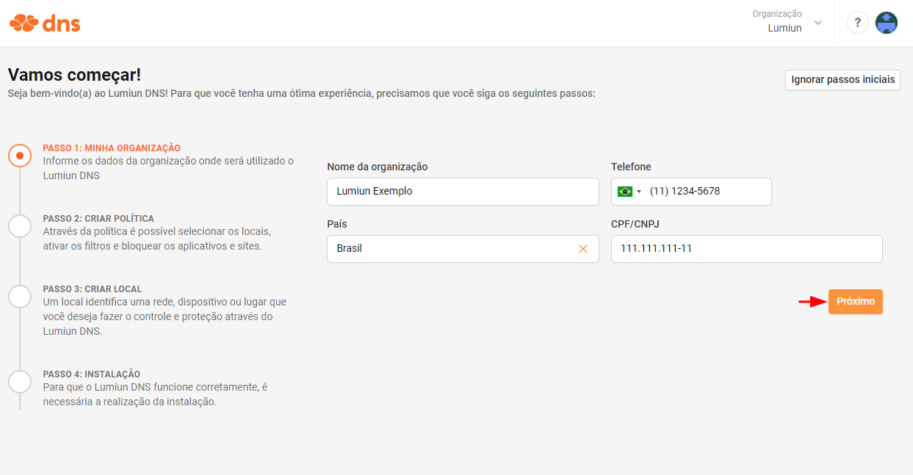Expand the Organização Lumiun dropdown
The image size is (913, 475).
coord(787,21)
